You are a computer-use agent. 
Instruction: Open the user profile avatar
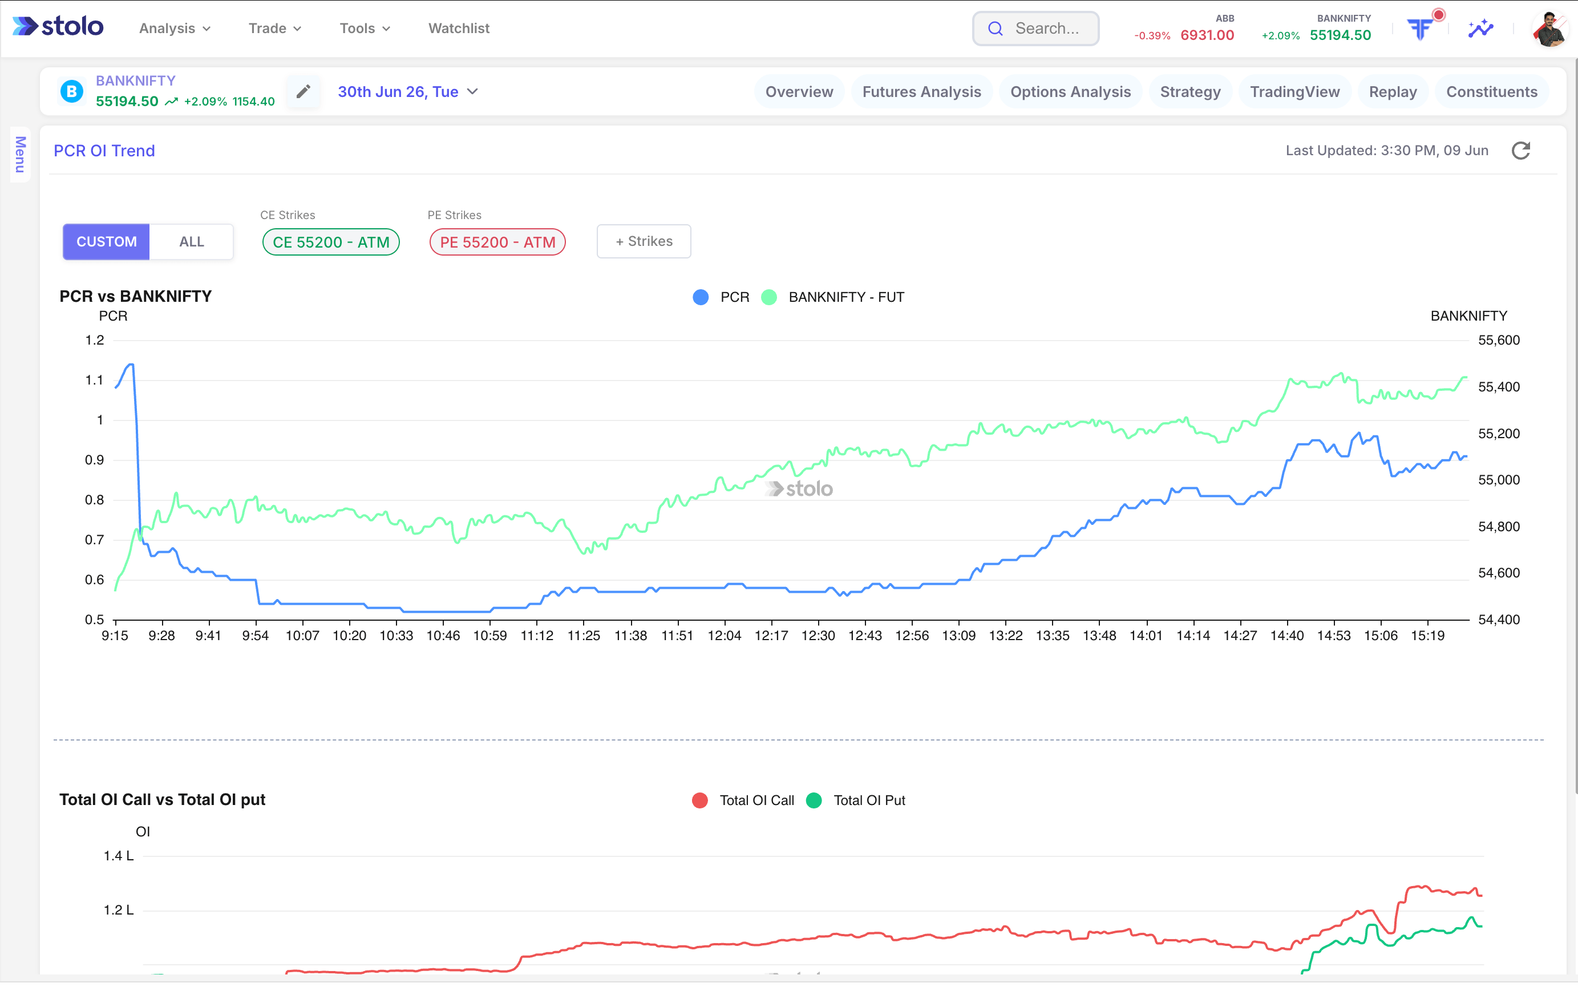[x=1549, y=28]
